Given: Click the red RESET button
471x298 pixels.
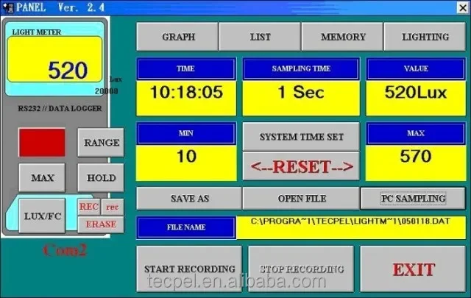Looking at the screenshot, I should coord(301,166).
